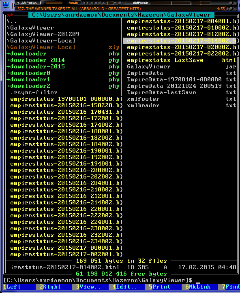240x293 pixels.
Task: Click the AMPDECK remaining time display -04:46
Action: pyautogui.click(x=73, y=3)
